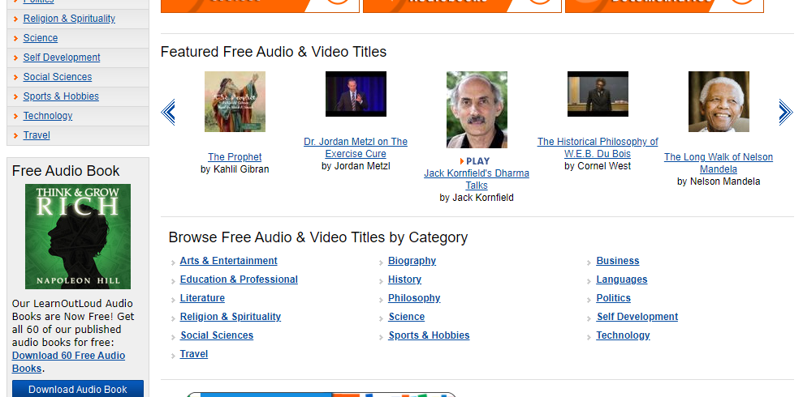Browse Philosophy category link

click(x=414, y=298)
